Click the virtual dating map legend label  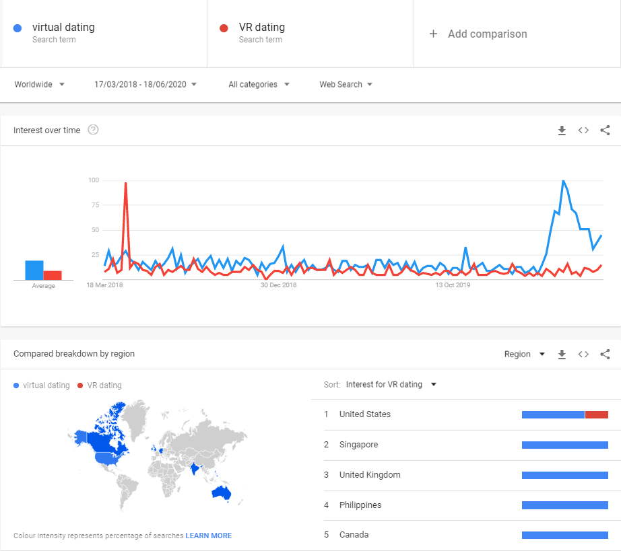46,385
